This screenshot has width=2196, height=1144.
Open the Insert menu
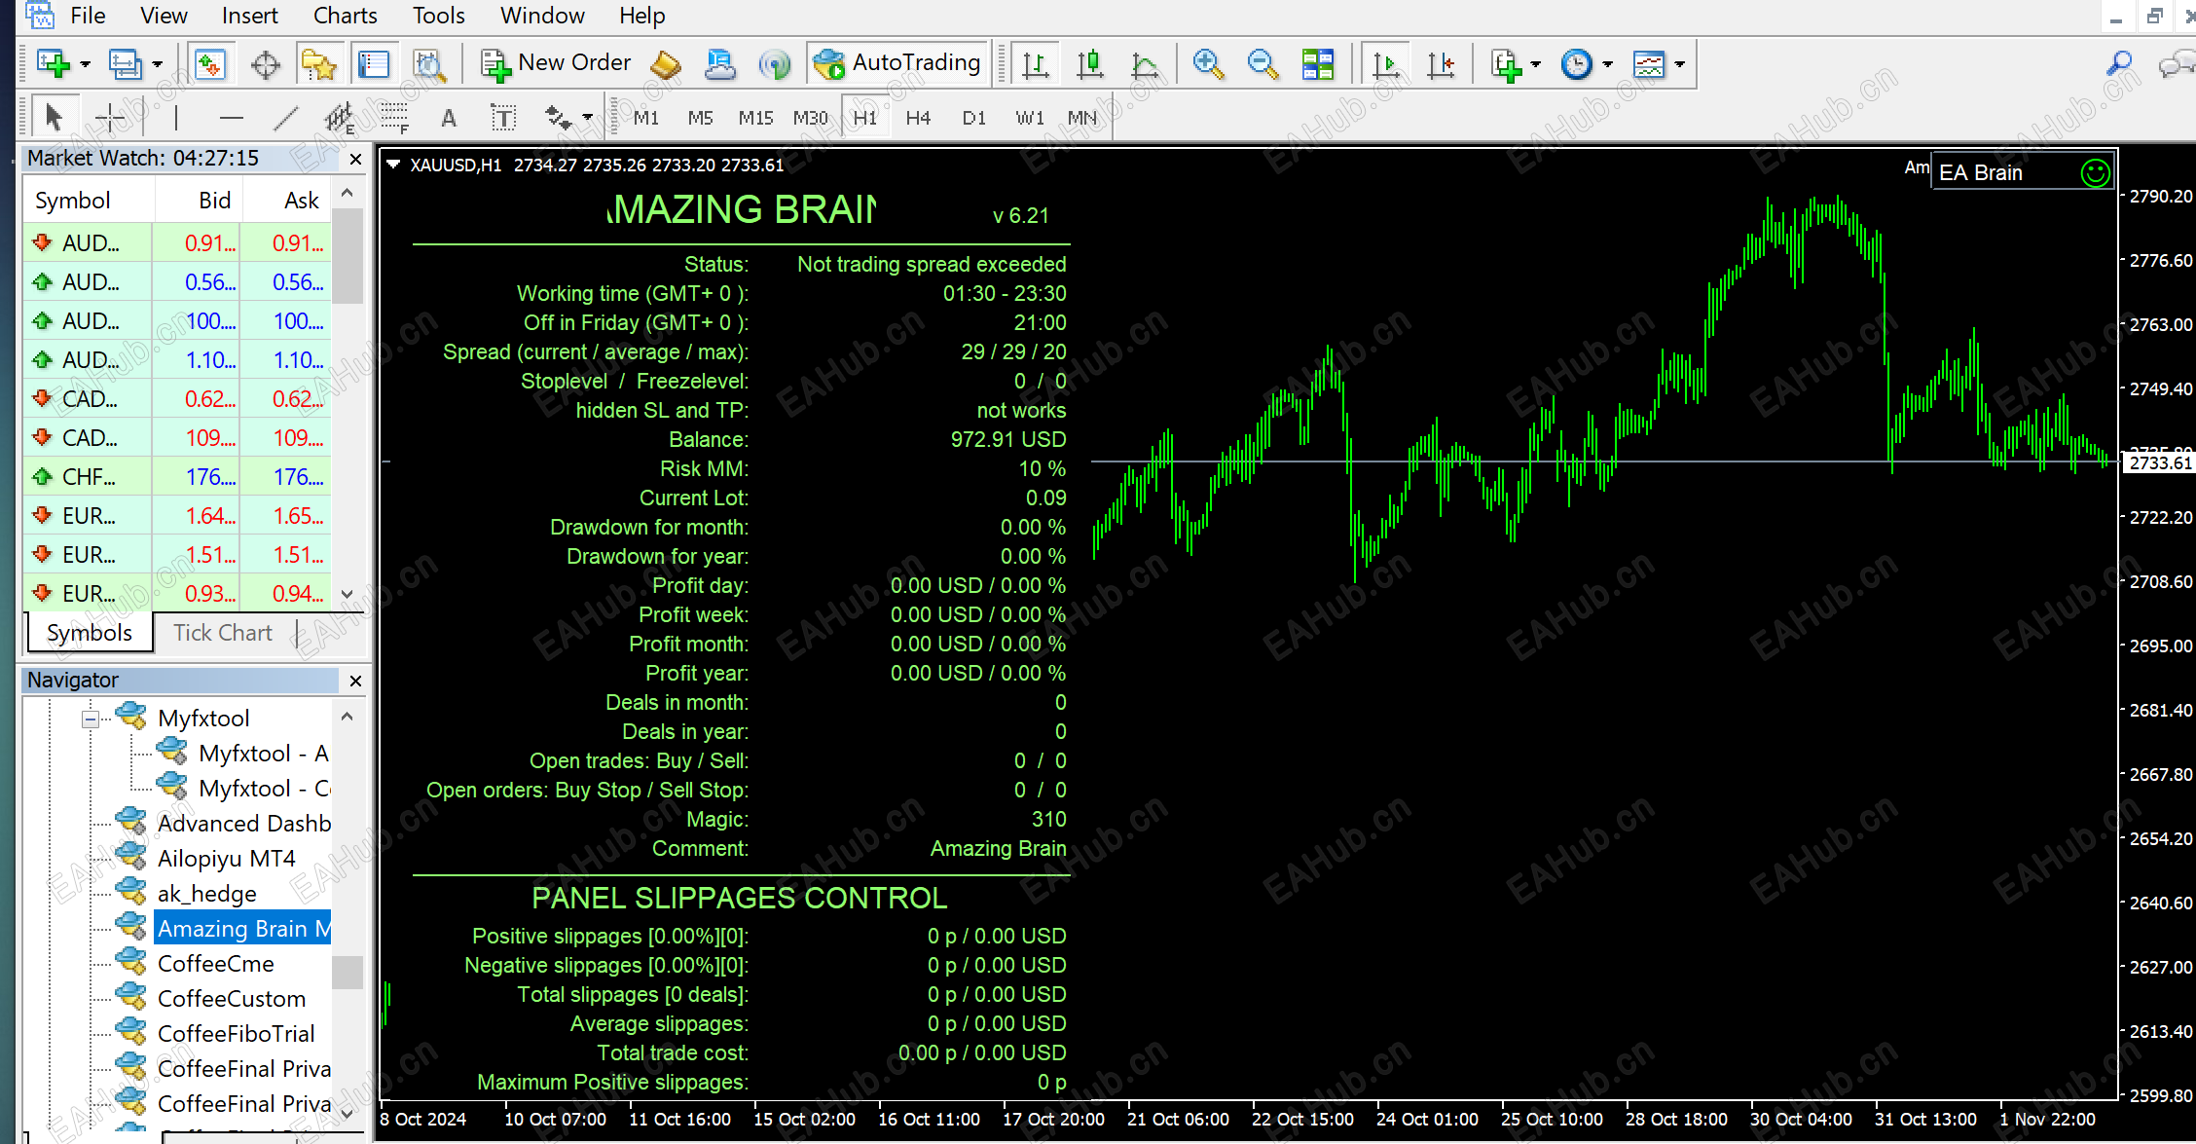(x=249, y=16)
